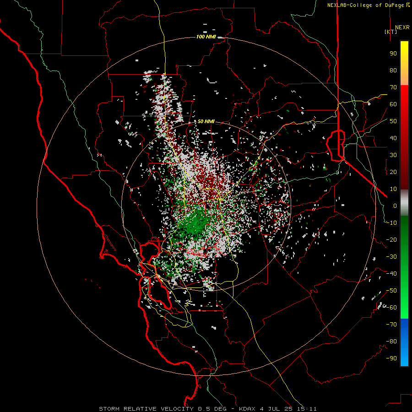This screenshot has height=412, width=412.
Task: Click the positive 50 scale label
Action: pos(393,121)
